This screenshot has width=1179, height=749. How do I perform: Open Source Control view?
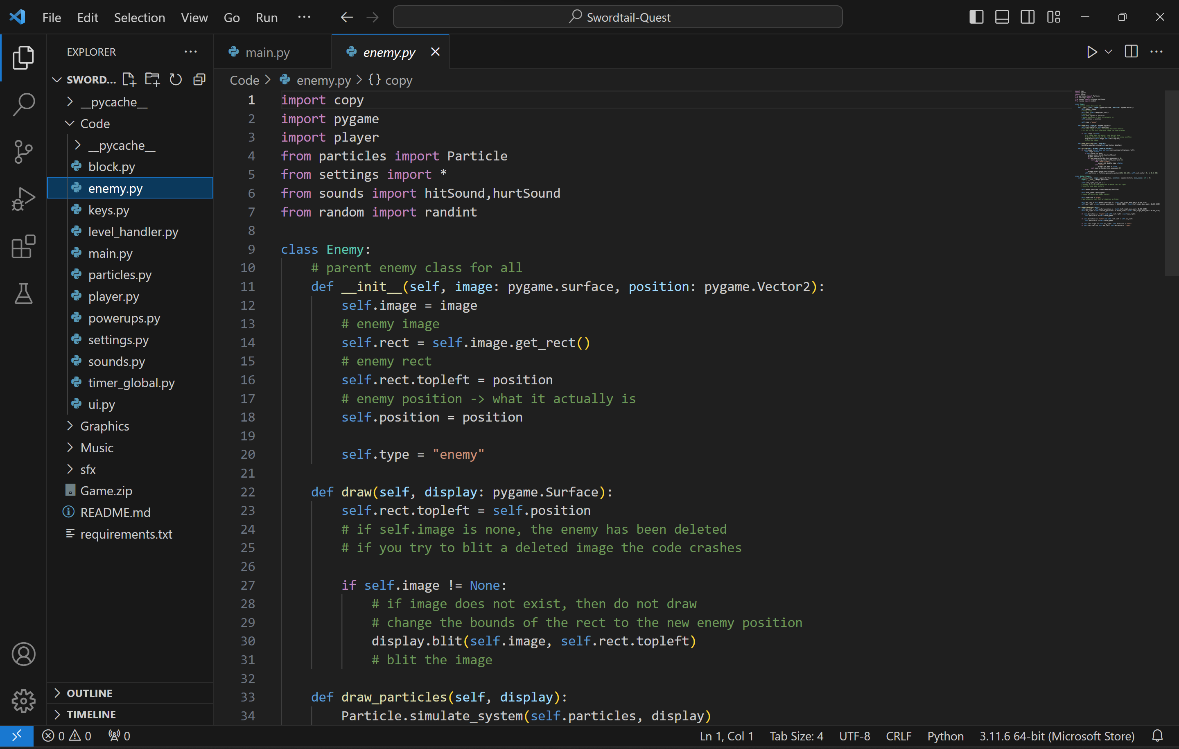pos(23,151)
